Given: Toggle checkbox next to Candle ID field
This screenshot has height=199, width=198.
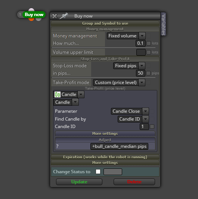Looking at the screenshot, I should click(152, 127).
